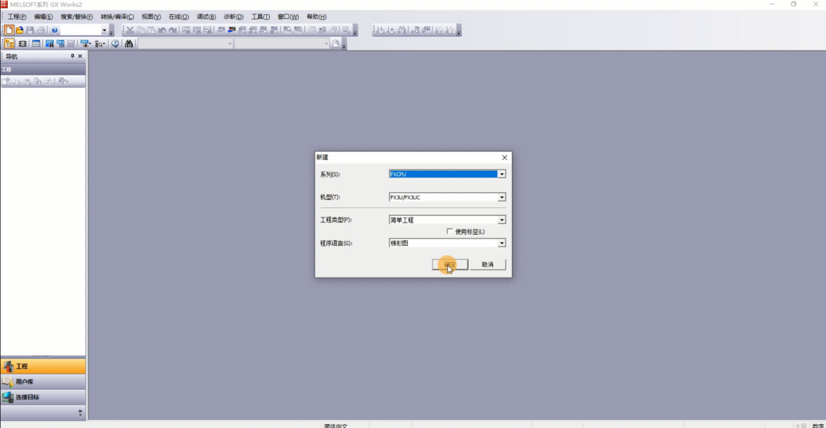The image size is (826, 428).
Task: Click the second blue Dev icon
Action: coord(60,44)
